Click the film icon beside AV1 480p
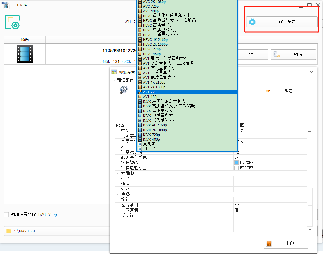The width and height of the screenshot is (323, 254). [140, 97]
